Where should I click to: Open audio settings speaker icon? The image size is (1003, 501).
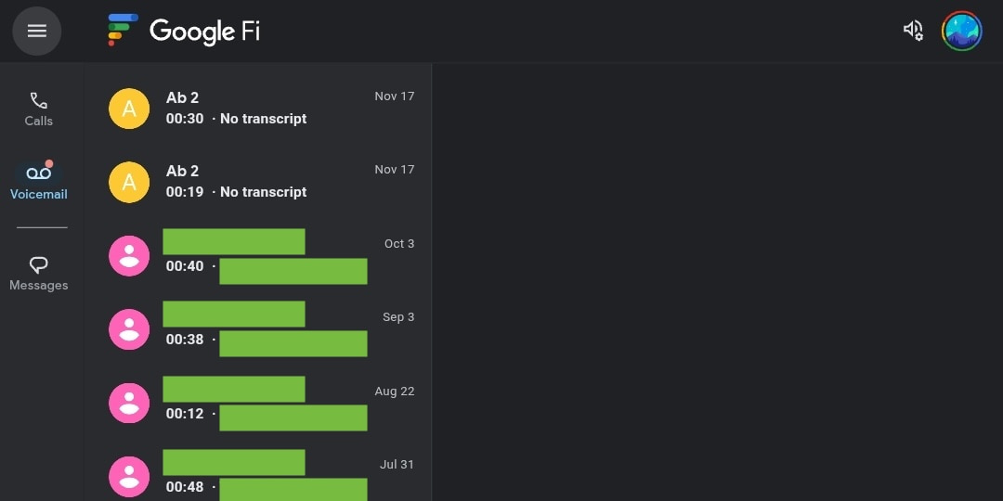click(913, 31)
